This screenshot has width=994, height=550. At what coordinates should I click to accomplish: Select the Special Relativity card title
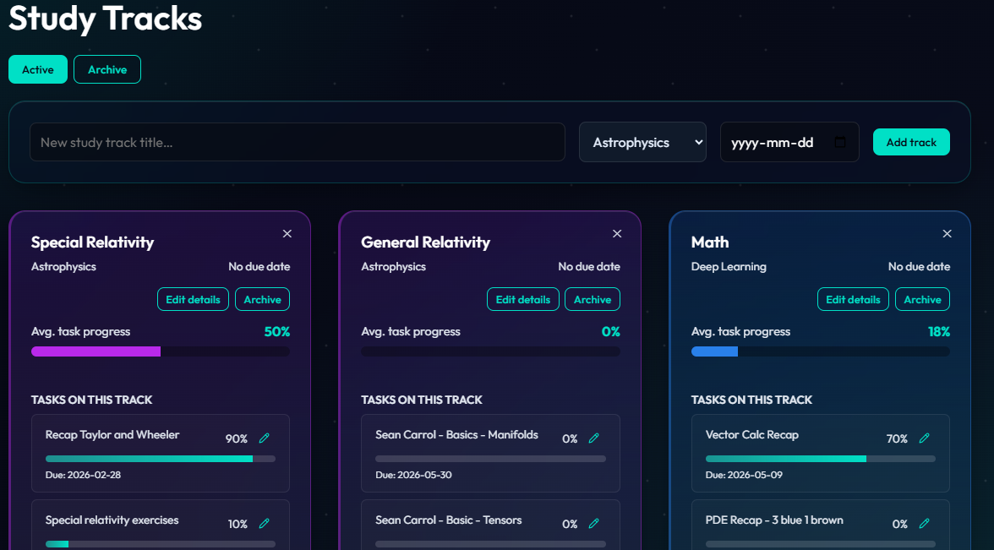[93, 242]
